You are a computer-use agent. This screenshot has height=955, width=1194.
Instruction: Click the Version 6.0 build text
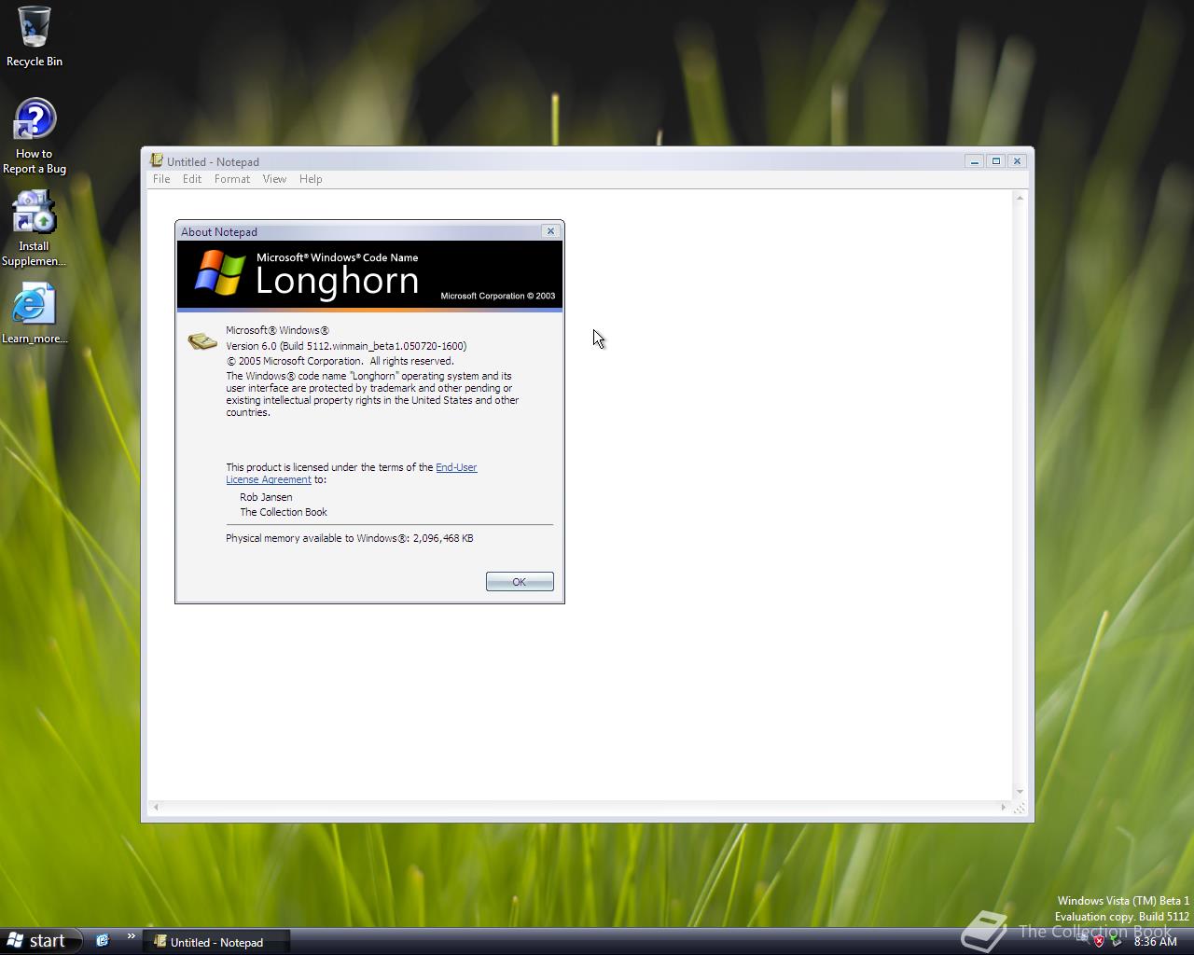[346, 346]
